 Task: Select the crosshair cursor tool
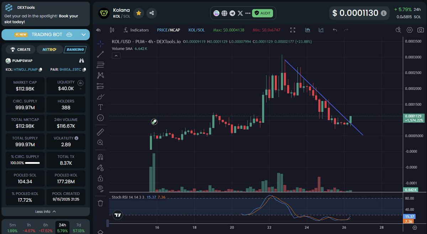point(100,44)
